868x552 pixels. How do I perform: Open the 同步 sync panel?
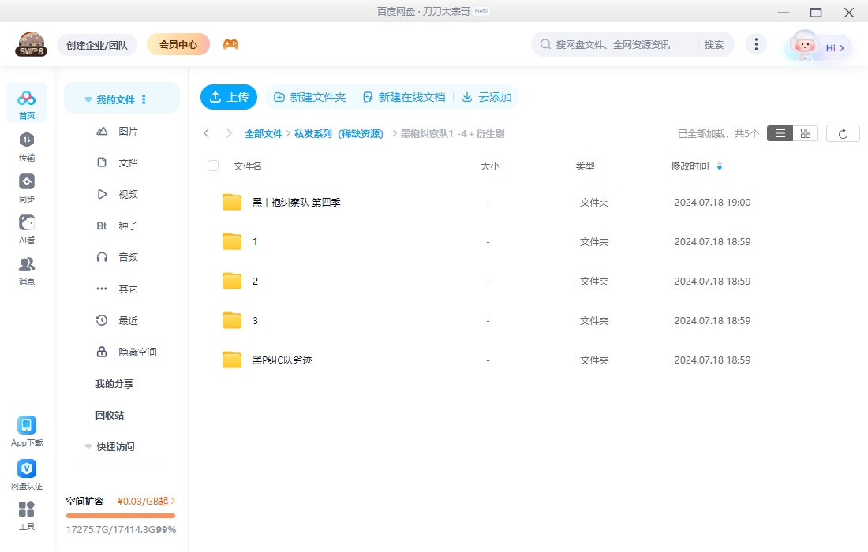27,188
